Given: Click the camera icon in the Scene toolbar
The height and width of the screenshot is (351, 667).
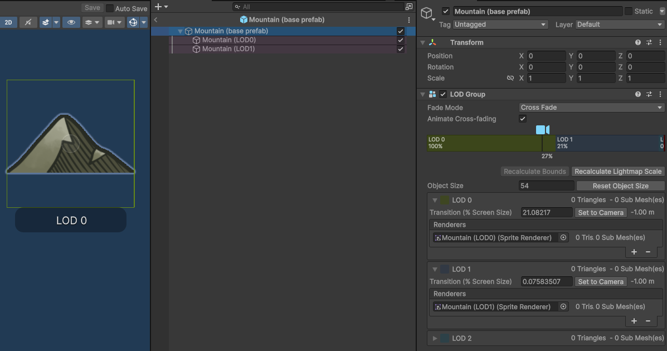Looking at the screenshot, I should click(111, 22).
